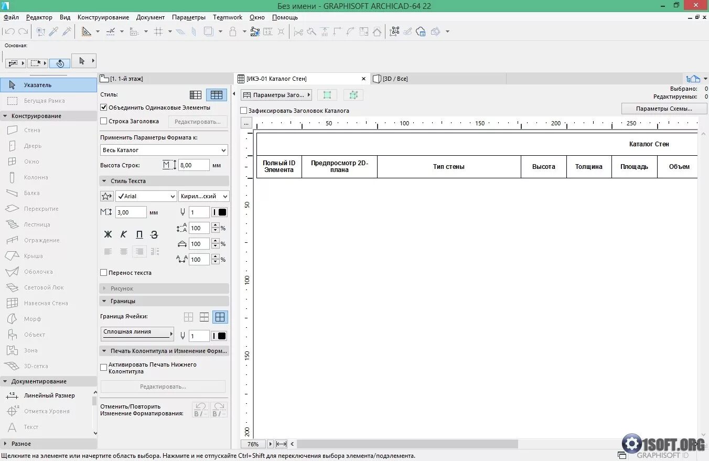
Task: Open the Arial font dropdown
Action: (x=146, y=196)
